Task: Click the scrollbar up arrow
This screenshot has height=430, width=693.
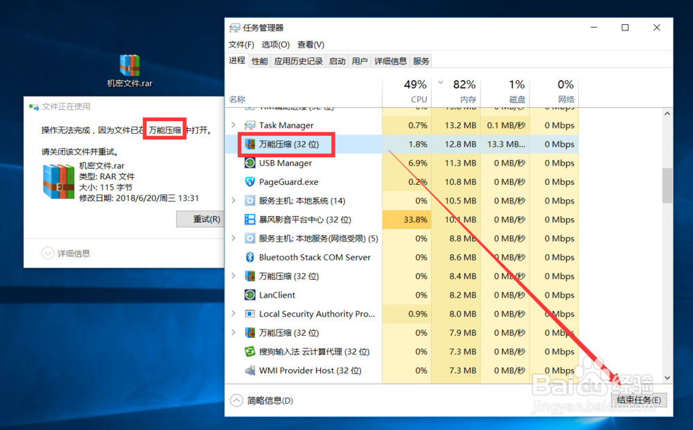Action: point(667,114)
